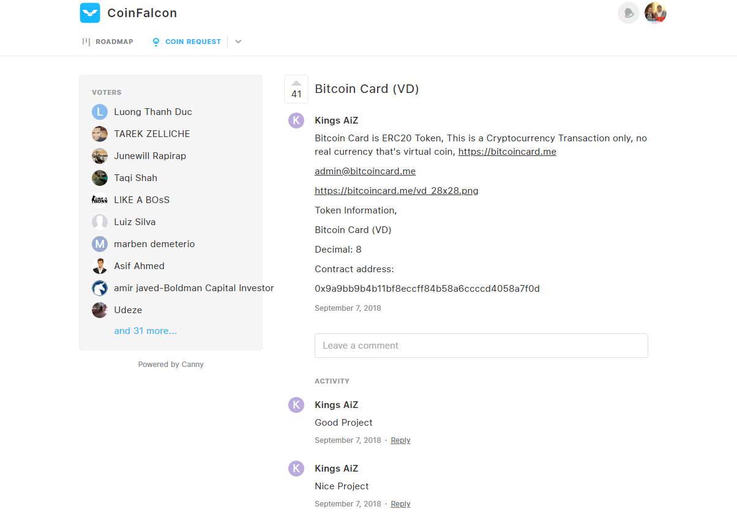Click the Coin Request lightbulb icon
Image resolution: width=737 pixels, height=523 pixels.
156,42
